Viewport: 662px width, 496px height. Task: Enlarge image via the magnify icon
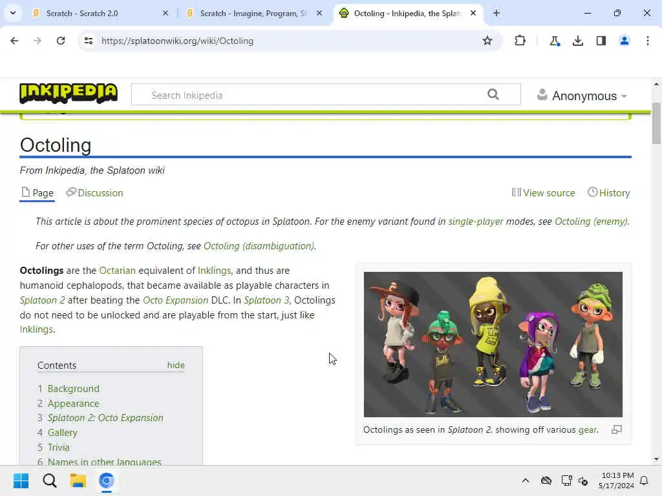616,429
